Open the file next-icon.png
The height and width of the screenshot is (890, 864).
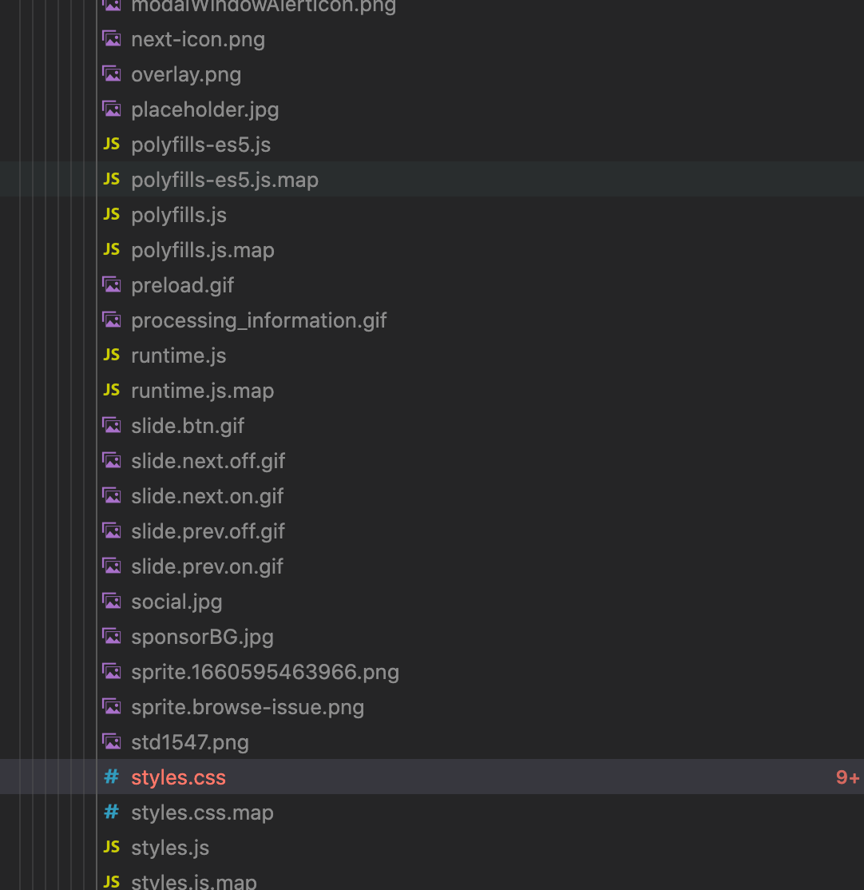(x=198, y=38)
